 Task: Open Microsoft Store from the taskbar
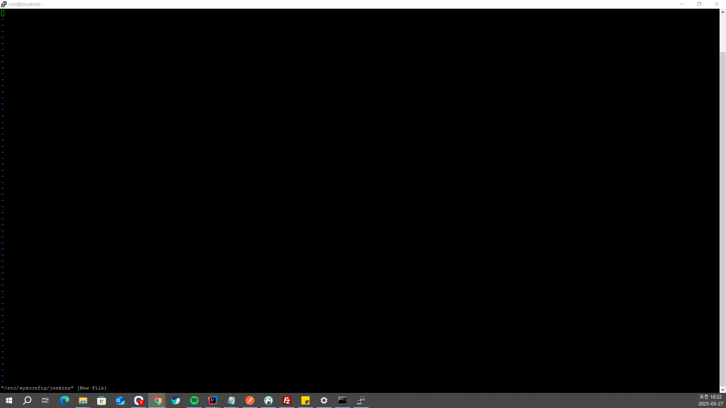(102, 400)
